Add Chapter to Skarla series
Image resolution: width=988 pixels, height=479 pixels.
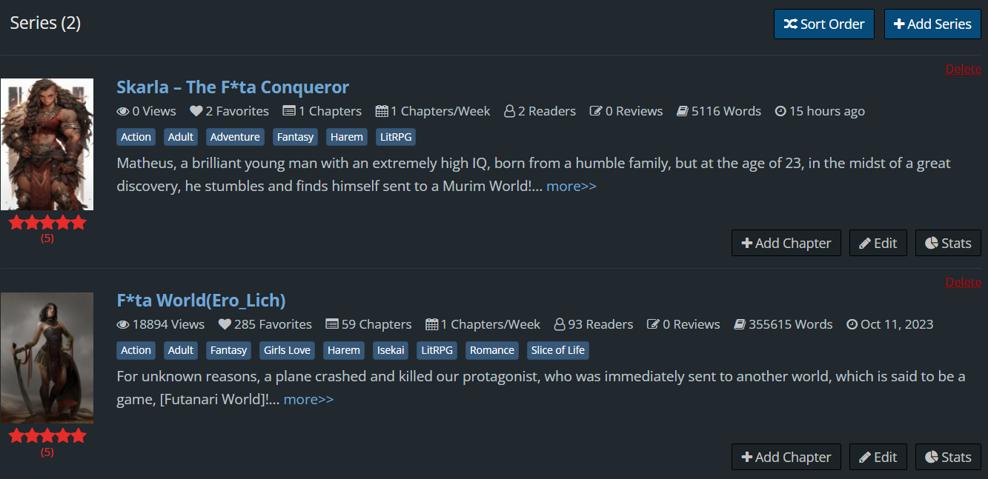[786, 243]
